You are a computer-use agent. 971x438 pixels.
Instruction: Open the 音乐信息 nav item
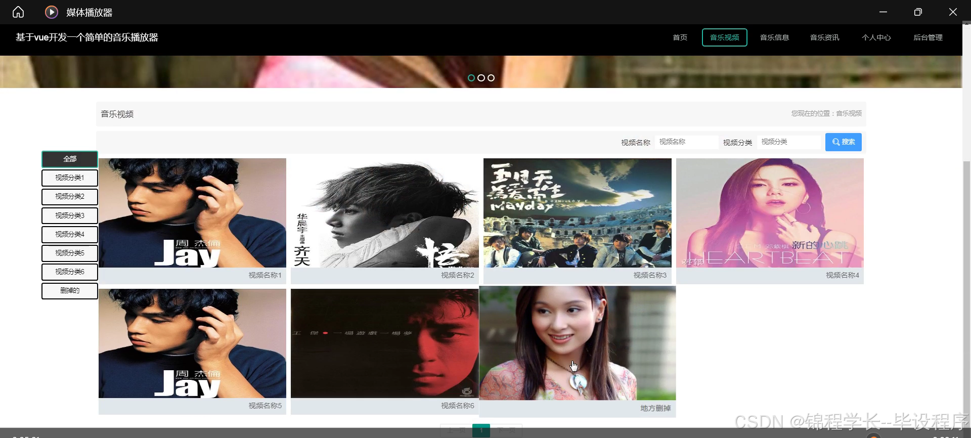click(774, 37)
